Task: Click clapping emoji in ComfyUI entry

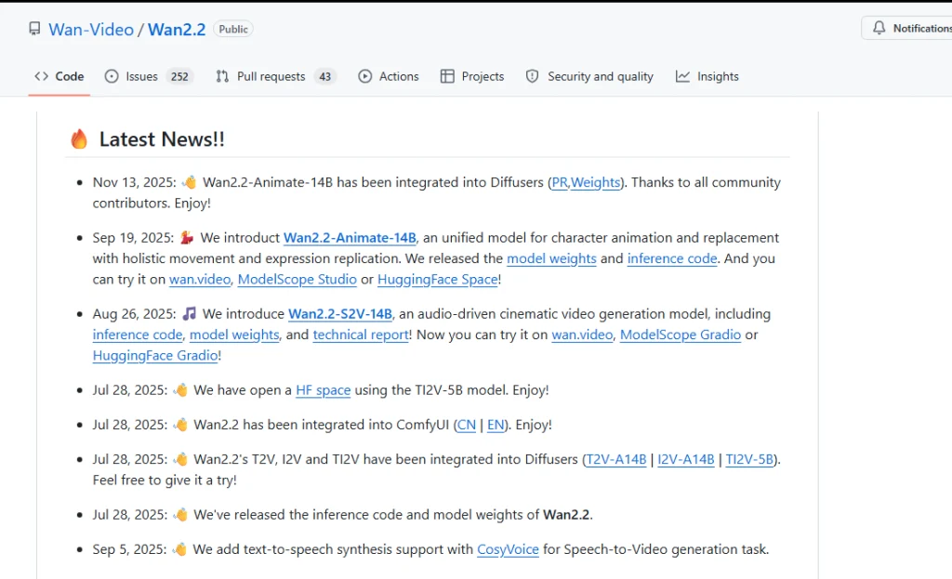Action: point(180,424)
